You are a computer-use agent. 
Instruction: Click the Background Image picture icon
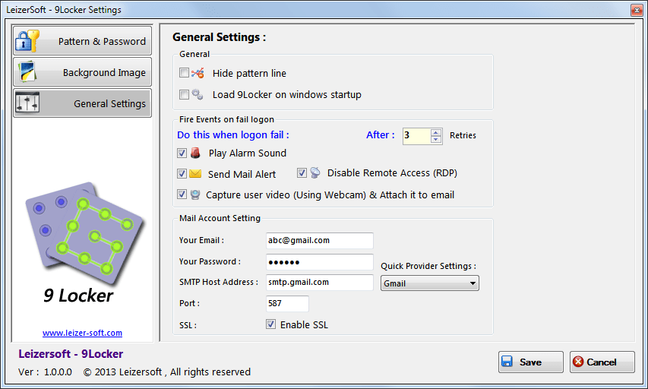tap(28, 72)
